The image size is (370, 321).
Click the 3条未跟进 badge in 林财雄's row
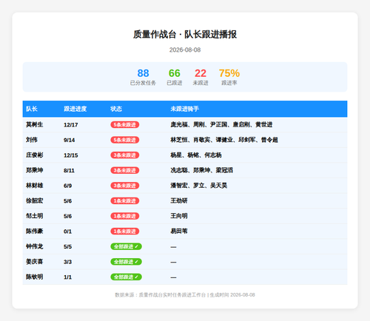click(x=125, y=186)
